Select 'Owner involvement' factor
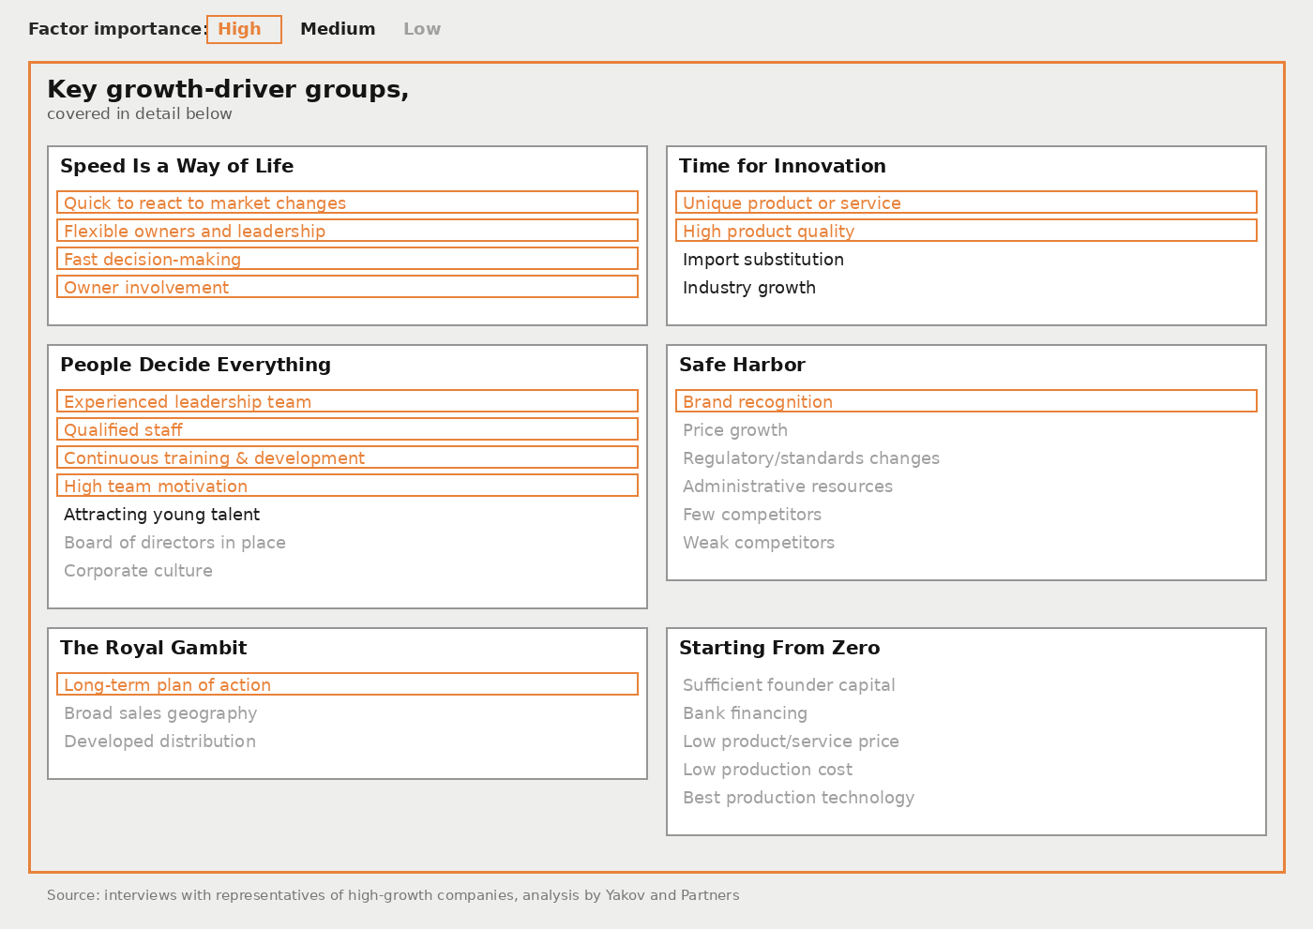The image size is (1313, 929). [x=347, y=287]
